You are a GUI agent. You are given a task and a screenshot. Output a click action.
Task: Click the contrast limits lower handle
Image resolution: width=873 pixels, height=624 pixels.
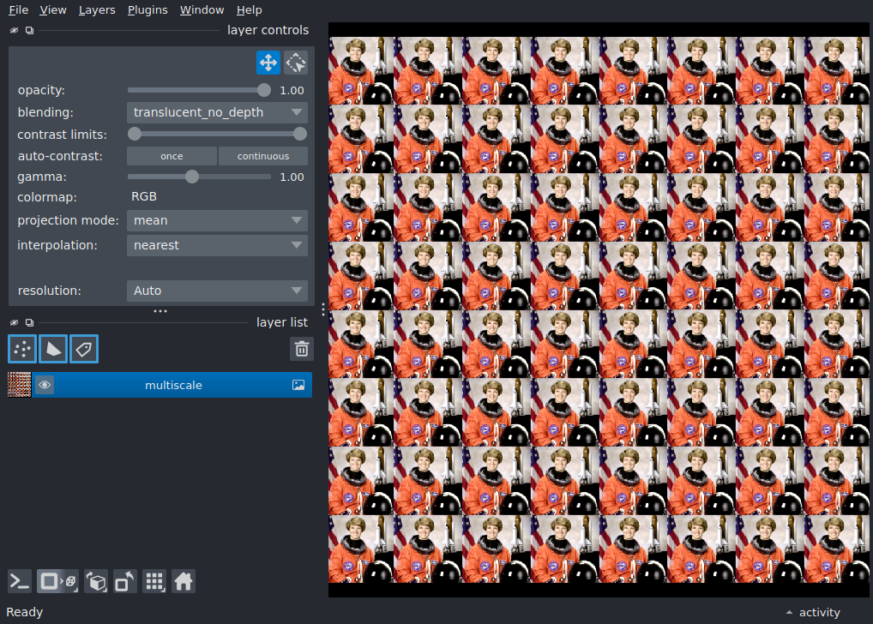tap(134, 134)
